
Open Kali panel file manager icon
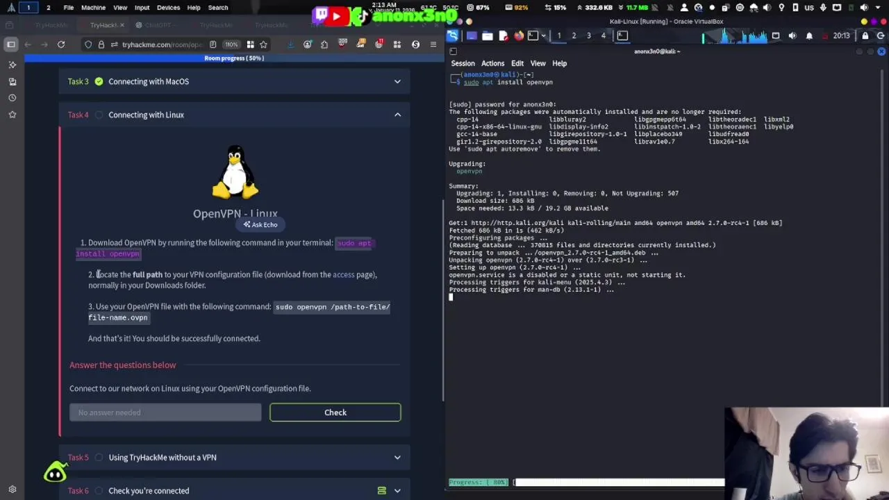click(x=488, y=35)
